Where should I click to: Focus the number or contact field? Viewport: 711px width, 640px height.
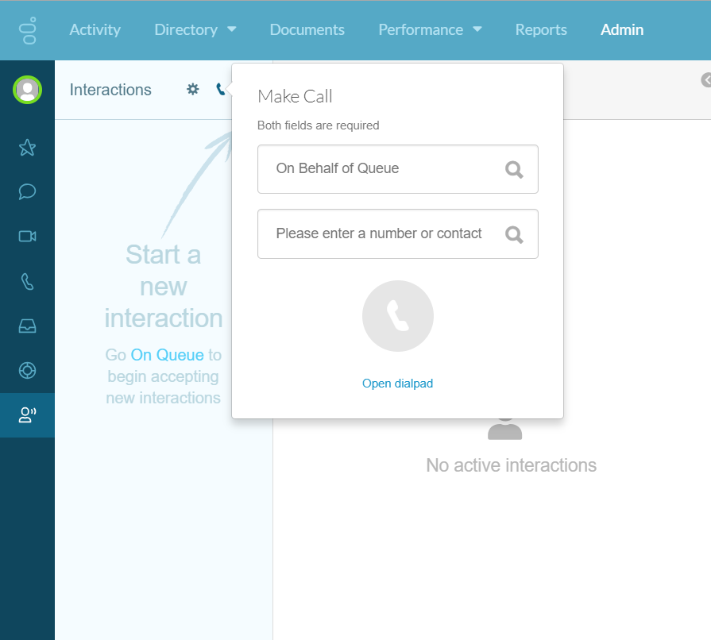coord(398,234)
